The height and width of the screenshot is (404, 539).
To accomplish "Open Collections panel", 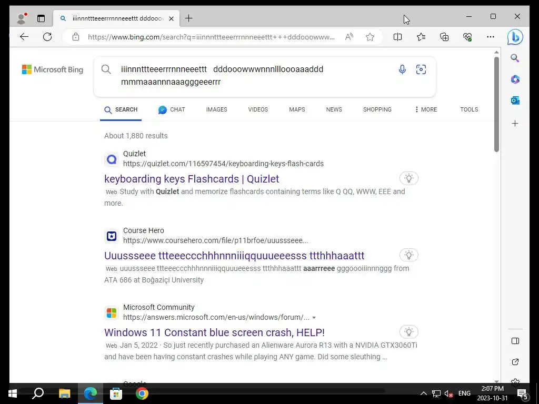I will (444, 37).
